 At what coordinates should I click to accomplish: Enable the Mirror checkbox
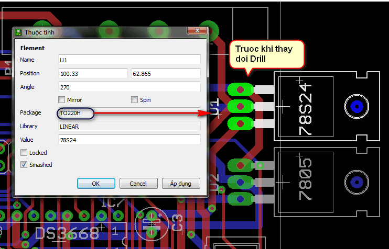(61, 100)
